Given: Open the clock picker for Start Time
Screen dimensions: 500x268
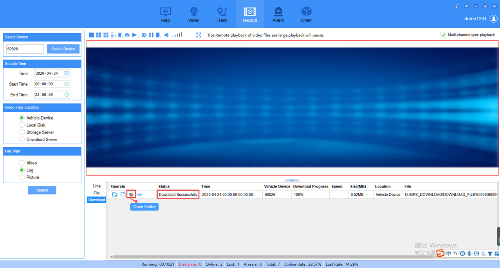Looking at the screenshot, I should pyautogui.click(x=67, y=84).
